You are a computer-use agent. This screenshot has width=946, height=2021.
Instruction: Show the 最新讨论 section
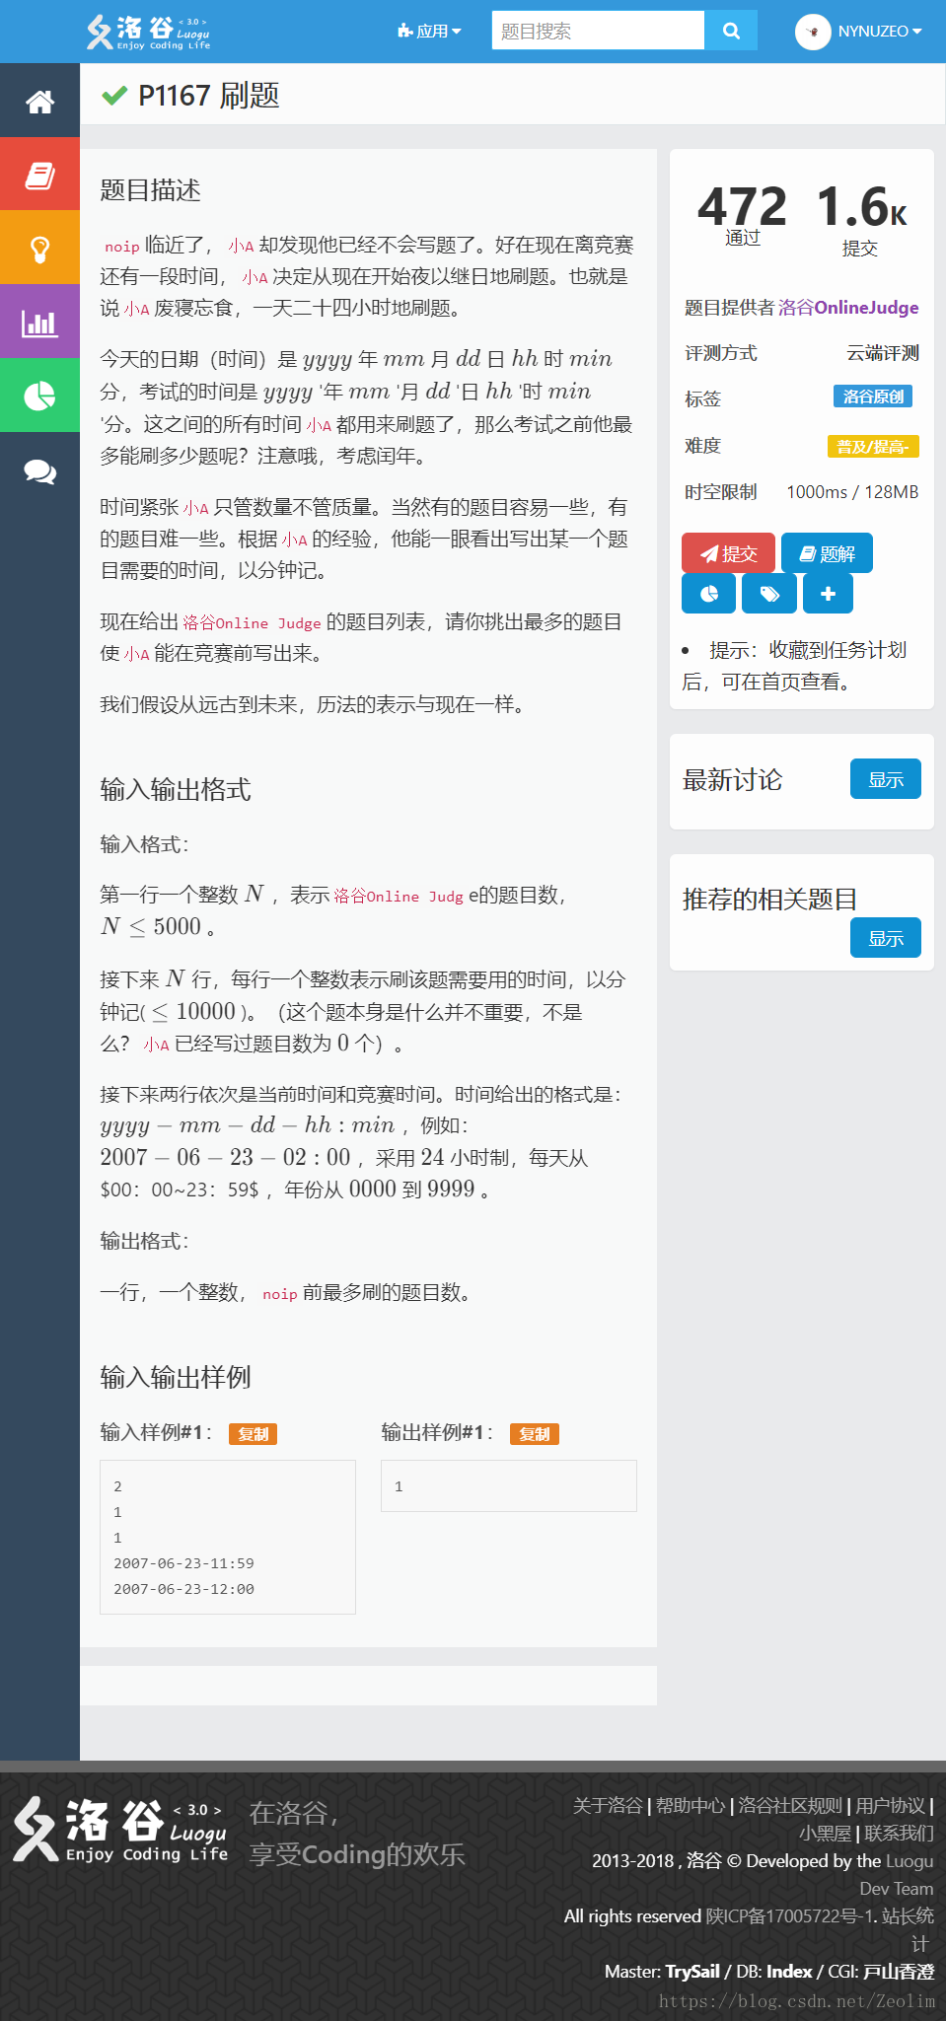pos(886,779)
